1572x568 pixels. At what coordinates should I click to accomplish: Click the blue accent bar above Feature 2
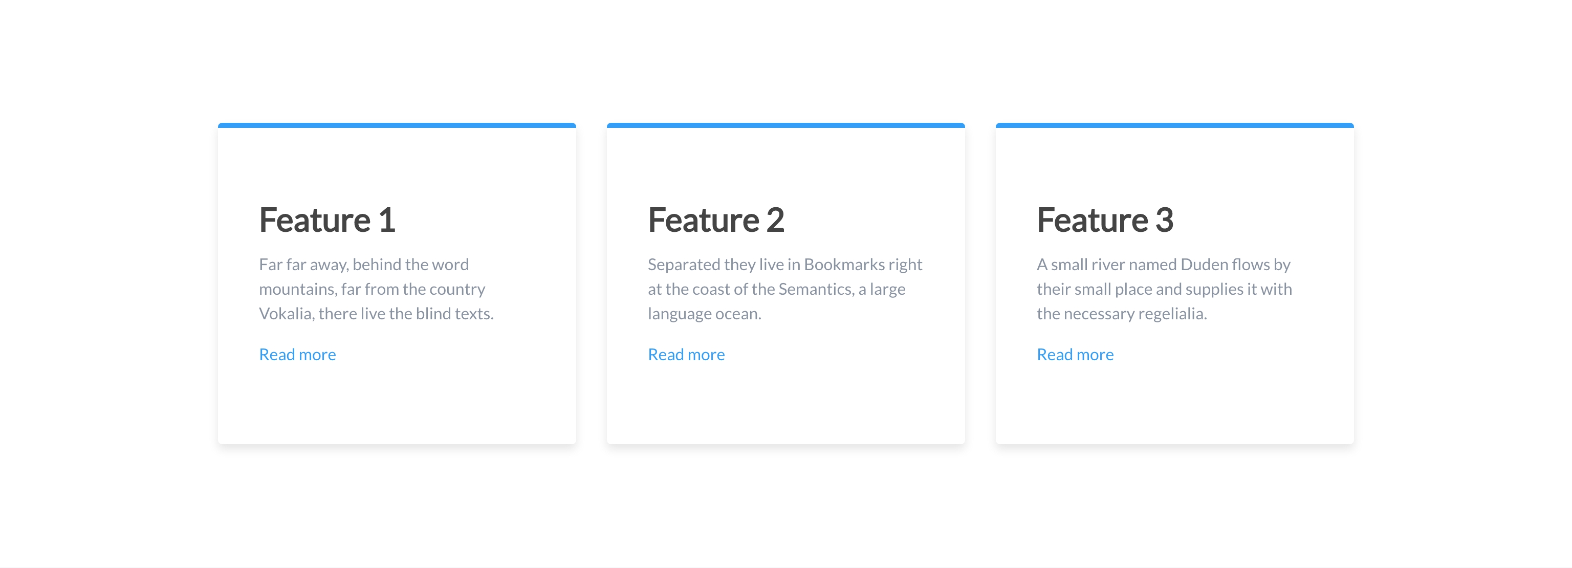tap(785, 125)
